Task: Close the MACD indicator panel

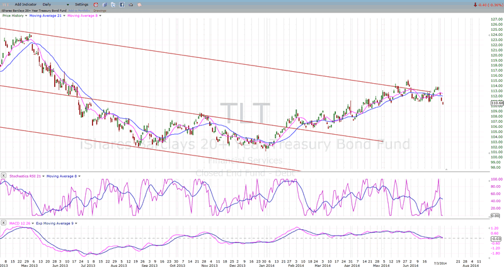Action: coord(3,222)
